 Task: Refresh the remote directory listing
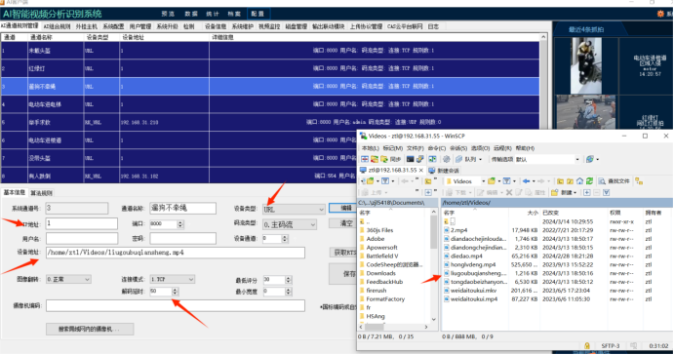click(589, 181)
